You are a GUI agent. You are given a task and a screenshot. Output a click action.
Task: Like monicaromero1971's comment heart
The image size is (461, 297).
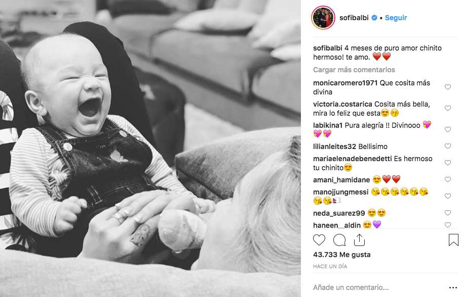(447, 87)
